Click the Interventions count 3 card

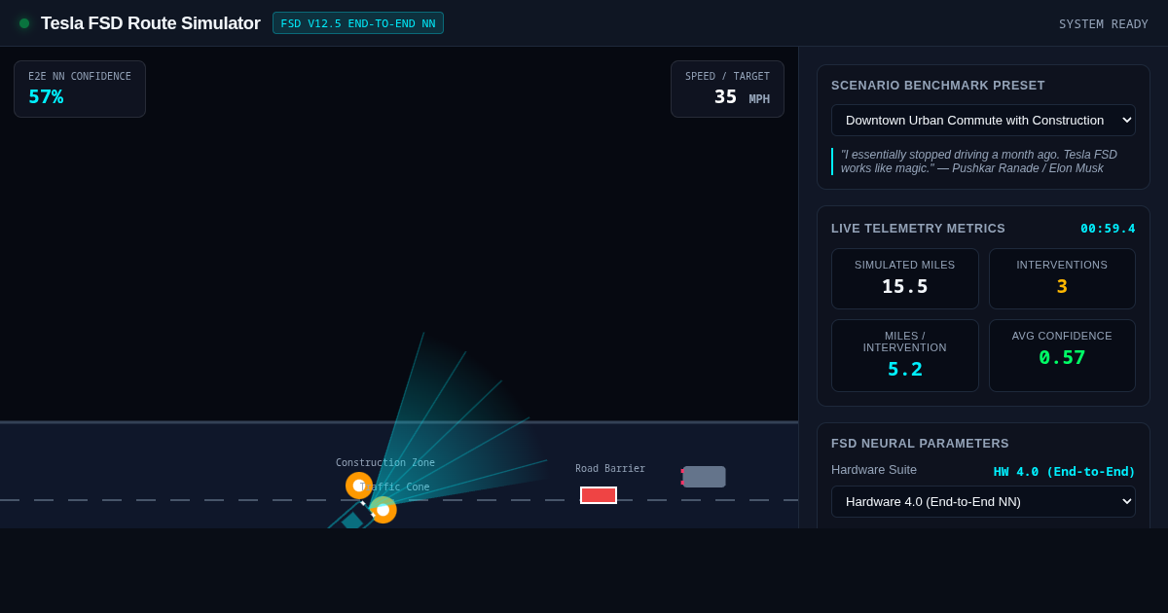coord(1062,278)
